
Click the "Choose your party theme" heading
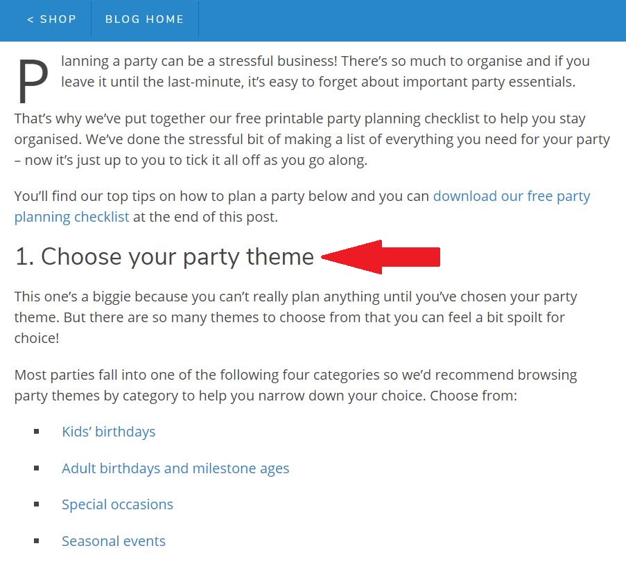[x=164, y=257]
